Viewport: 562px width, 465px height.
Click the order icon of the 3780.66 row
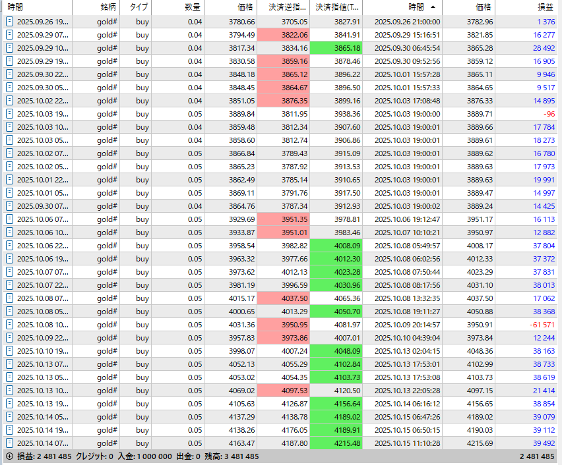point(10,22)
